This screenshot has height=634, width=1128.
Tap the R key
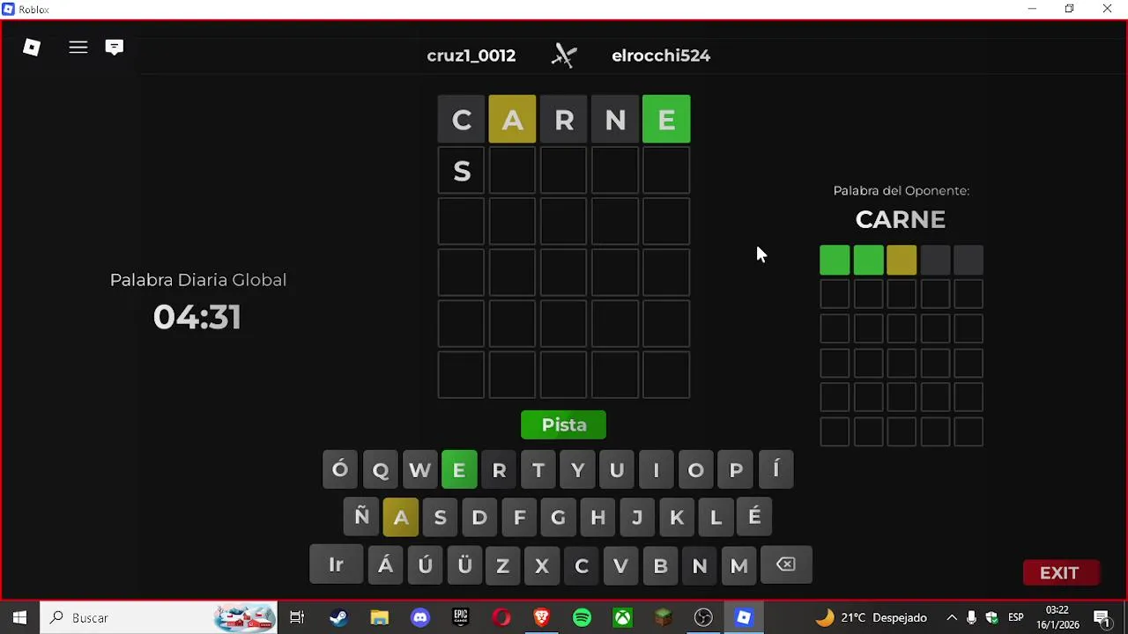[499, 470]
